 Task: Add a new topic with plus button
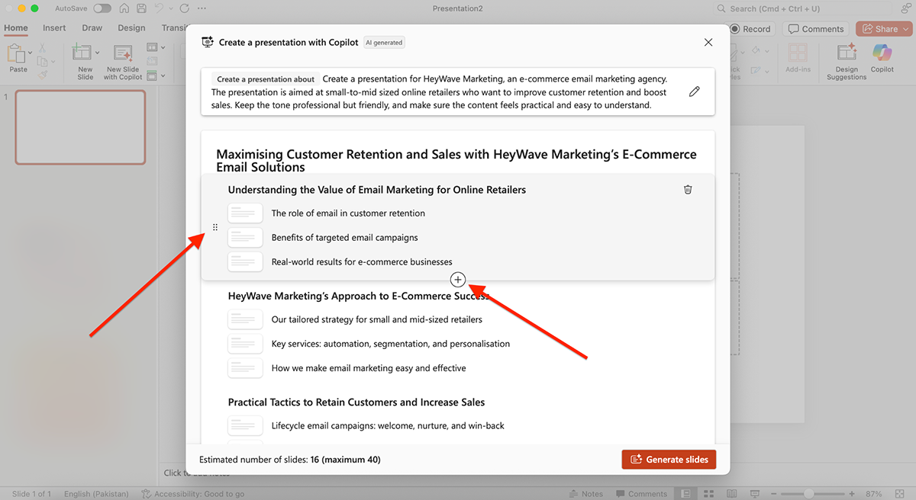point(458,280)
